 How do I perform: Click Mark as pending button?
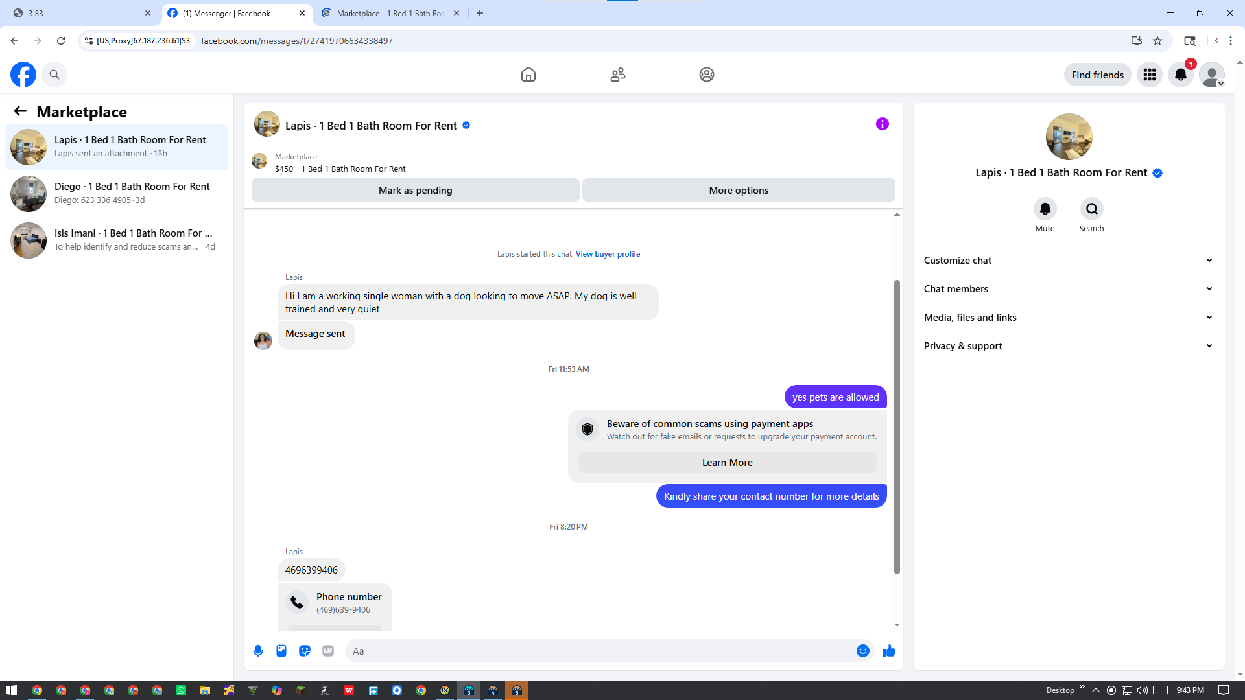coord(416,191)
